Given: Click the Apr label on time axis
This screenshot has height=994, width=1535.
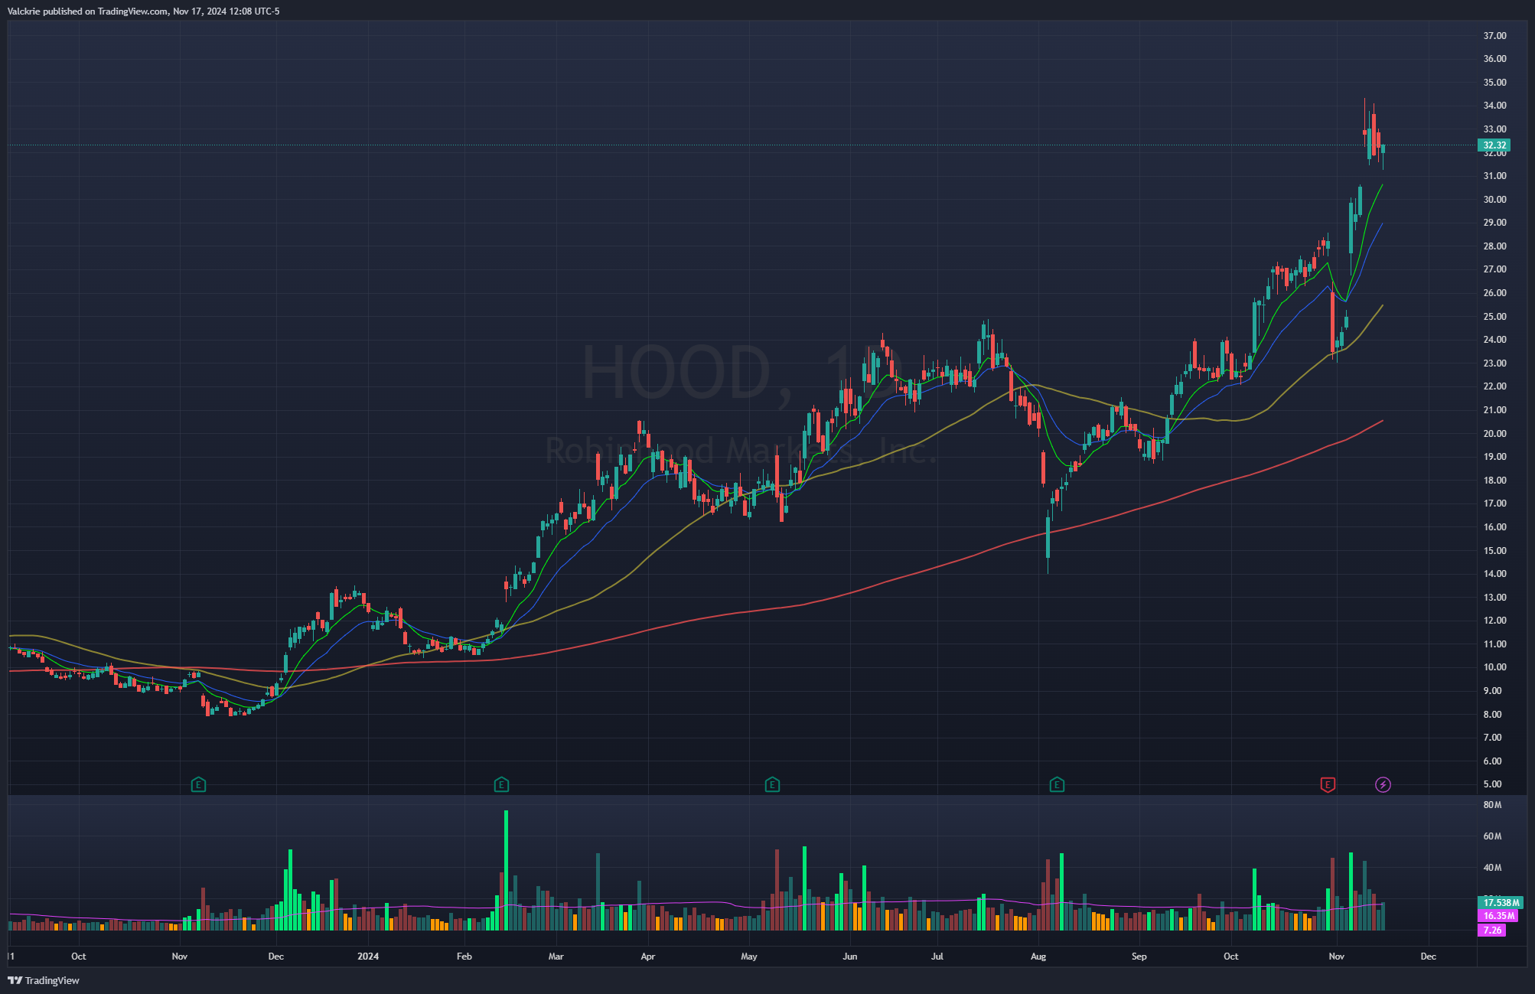Looking at the screenshot, I should point(648,957).
